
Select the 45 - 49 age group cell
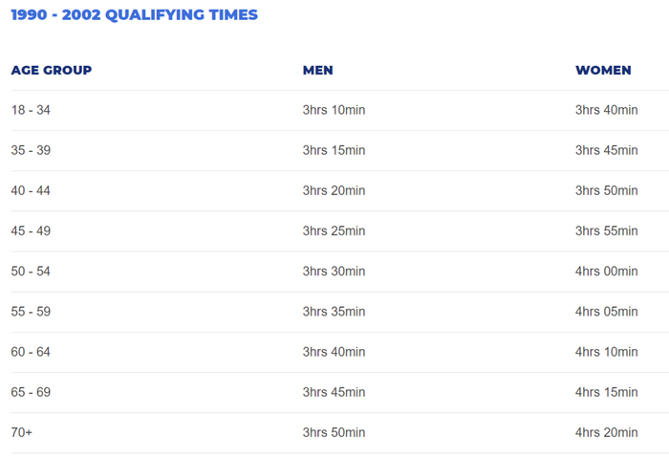coord(31,230)
